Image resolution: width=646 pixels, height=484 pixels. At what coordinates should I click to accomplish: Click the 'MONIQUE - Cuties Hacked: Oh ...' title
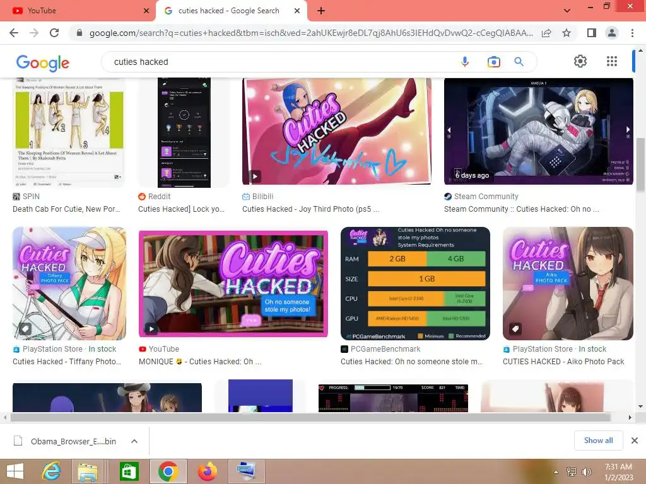(200, 361)
